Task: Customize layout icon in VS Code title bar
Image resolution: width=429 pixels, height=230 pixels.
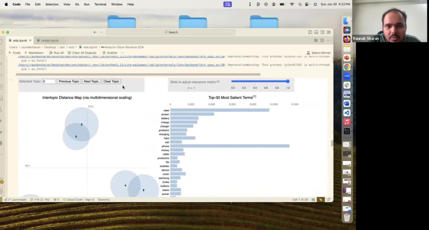Action: (328, 32)
